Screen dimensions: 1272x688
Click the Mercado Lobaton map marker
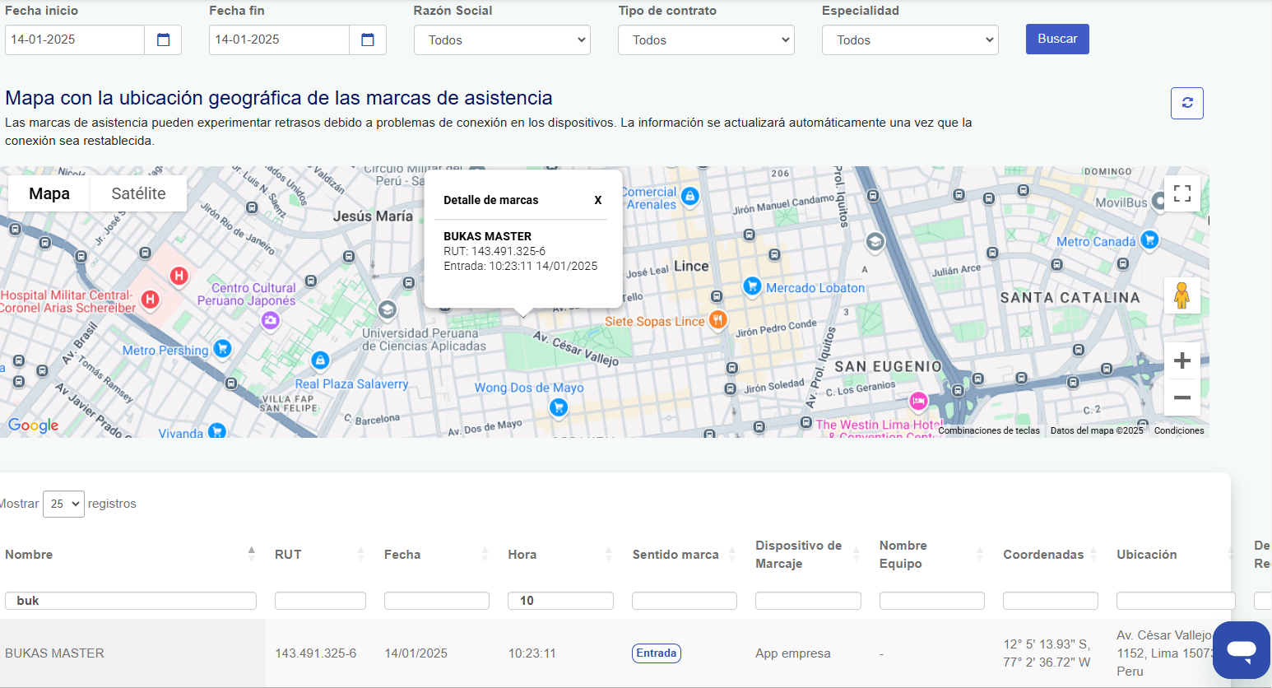click(x=751, y=286)
